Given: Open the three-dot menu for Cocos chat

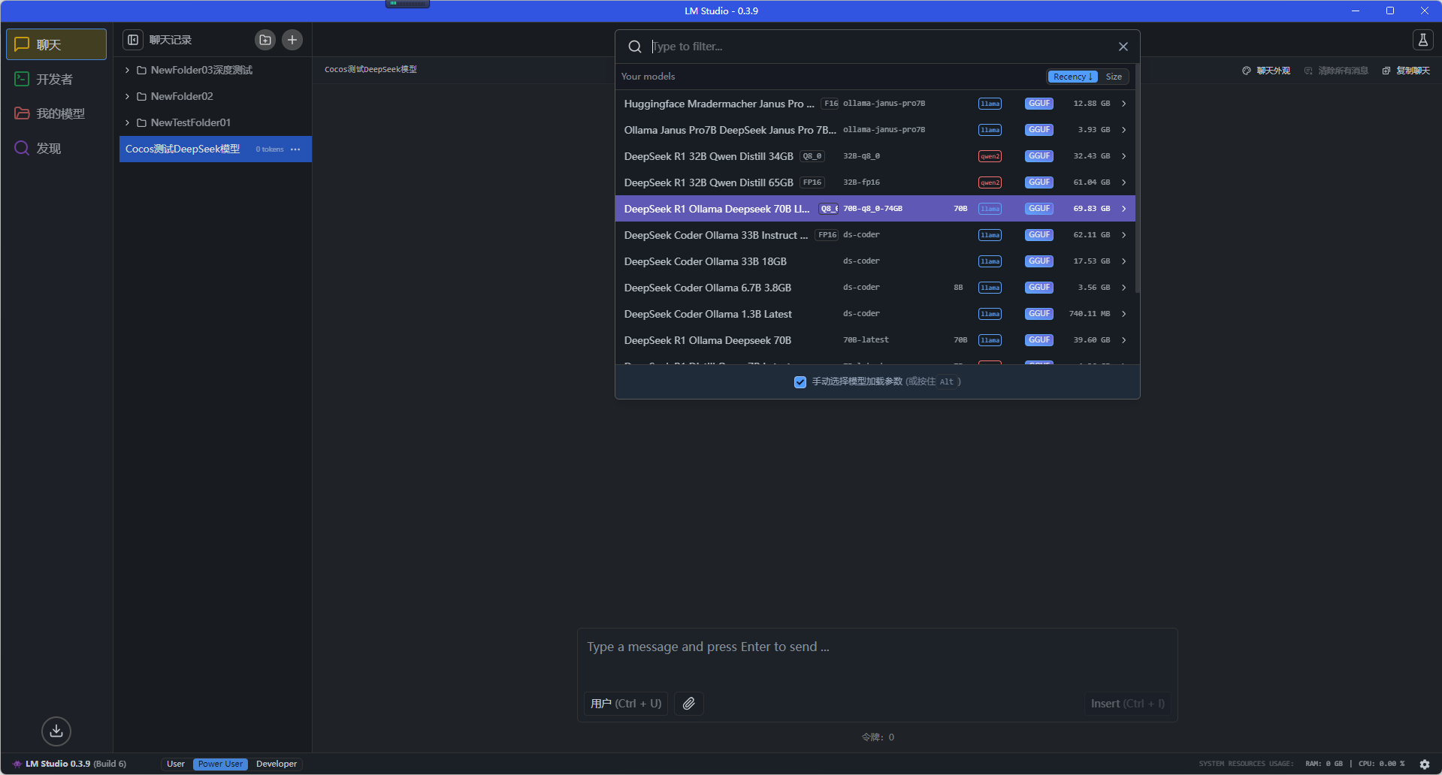Looking at the screenshot, I should coord(295,149).
